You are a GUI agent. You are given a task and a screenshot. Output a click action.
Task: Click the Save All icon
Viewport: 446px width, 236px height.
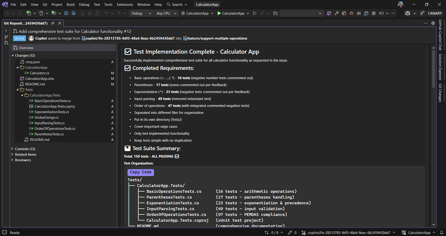[74, 13]
